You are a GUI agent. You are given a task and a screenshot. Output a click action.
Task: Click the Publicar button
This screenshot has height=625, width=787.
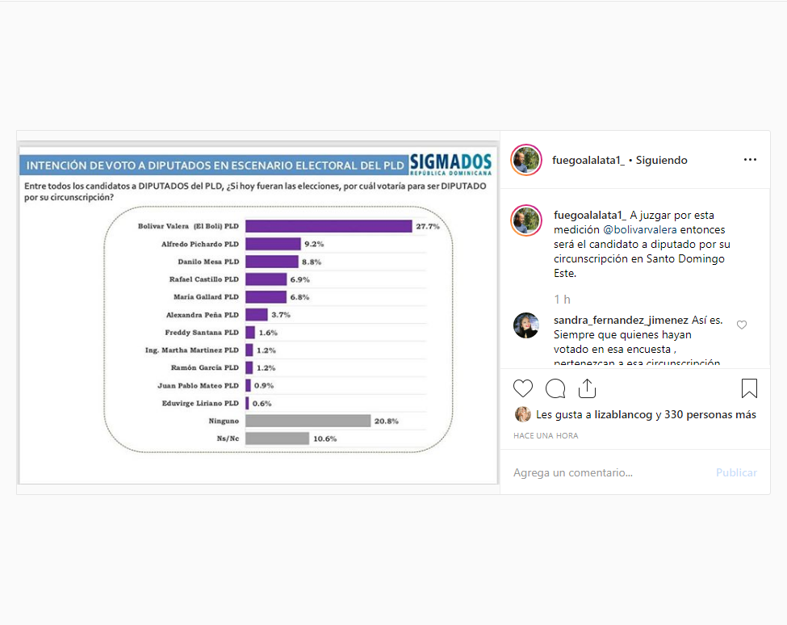pos(736,472)
